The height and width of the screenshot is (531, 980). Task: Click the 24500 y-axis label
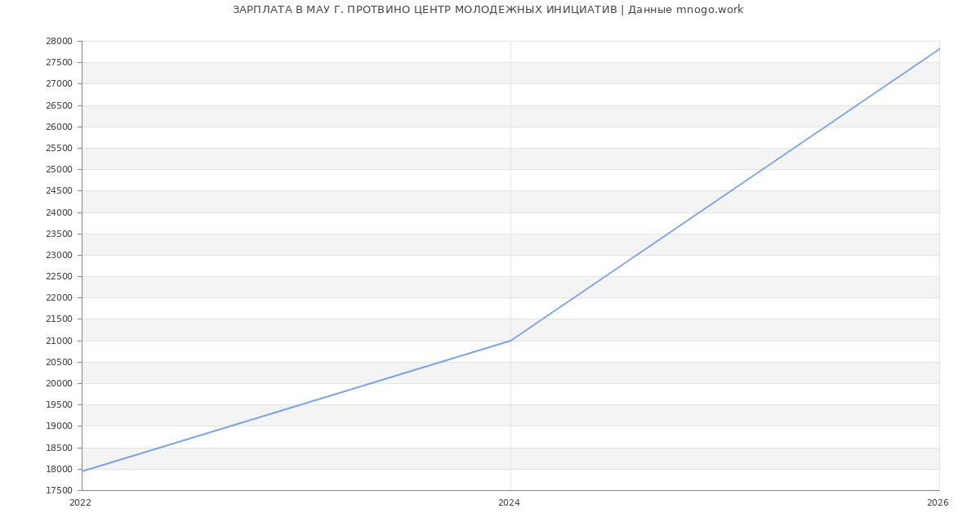pos(59,191)
